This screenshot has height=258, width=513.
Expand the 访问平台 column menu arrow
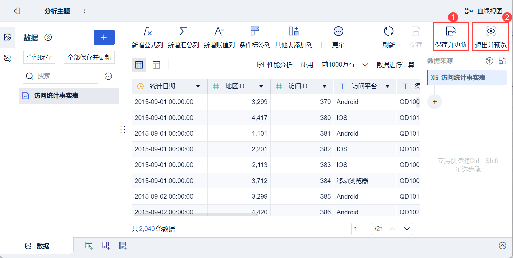pos(387,87)
